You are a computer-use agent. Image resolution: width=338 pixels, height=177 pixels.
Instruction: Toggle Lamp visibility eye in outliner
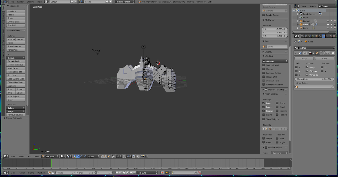click(328, 28)
